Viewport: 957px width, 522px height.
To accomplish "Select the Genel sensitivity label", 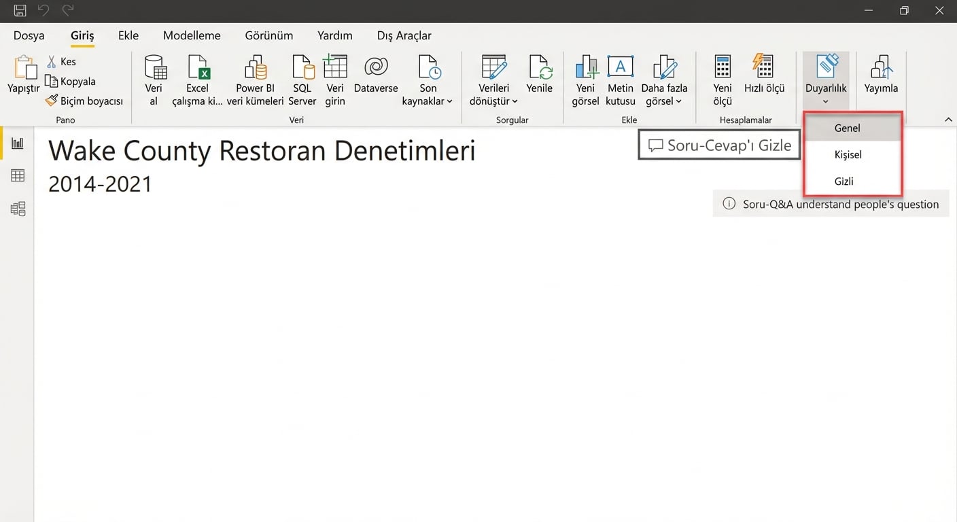I will [x=847, y=128].
